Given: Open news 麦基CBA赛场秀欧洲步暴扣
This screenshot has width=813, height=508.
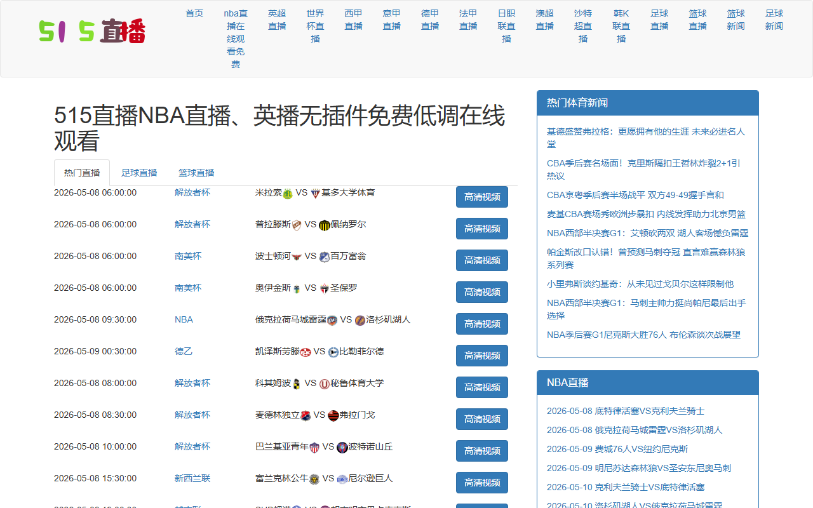Looking at the screenshot, I should point(647,214).
